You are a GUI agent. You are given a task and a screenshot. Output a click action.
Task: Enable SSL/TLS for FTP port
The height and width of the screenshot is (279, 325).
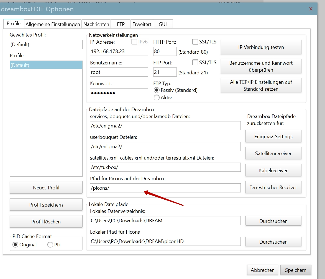195,62
